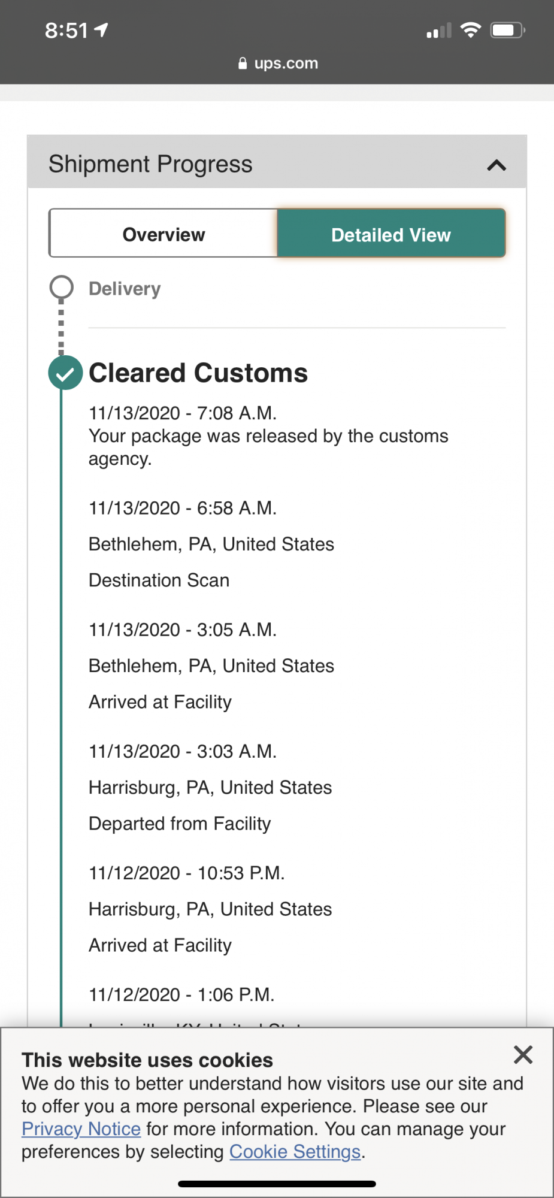The width and height of the screenshot is (554, 1198).
Task: Tap the Wi-Fi status icon
Action: (x=471, y=30)
